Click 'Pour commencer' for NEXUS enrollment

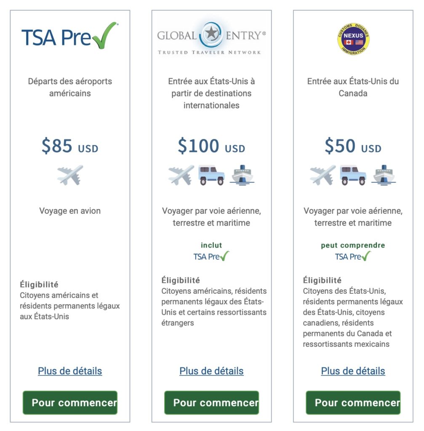[353, 403]
